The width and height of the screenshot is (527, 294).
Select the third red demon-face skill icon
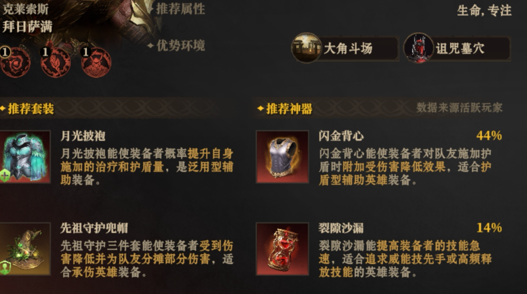[x=96, y=62]
